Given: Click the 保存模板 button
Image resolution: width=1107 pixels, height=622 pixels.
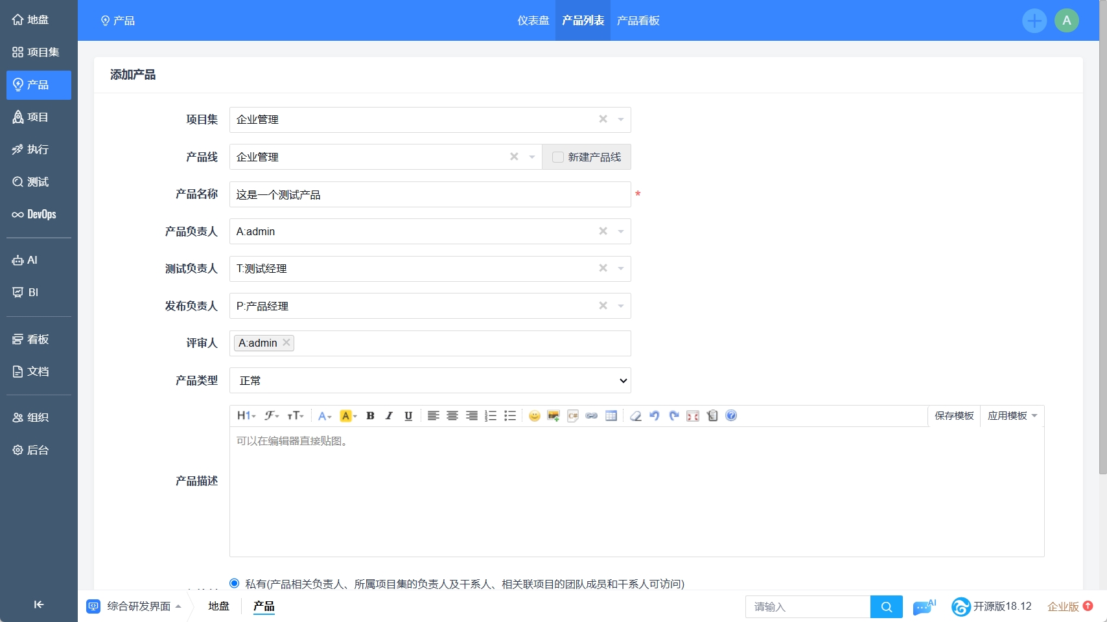Looking at the screenshot, I should pos(954,416).
